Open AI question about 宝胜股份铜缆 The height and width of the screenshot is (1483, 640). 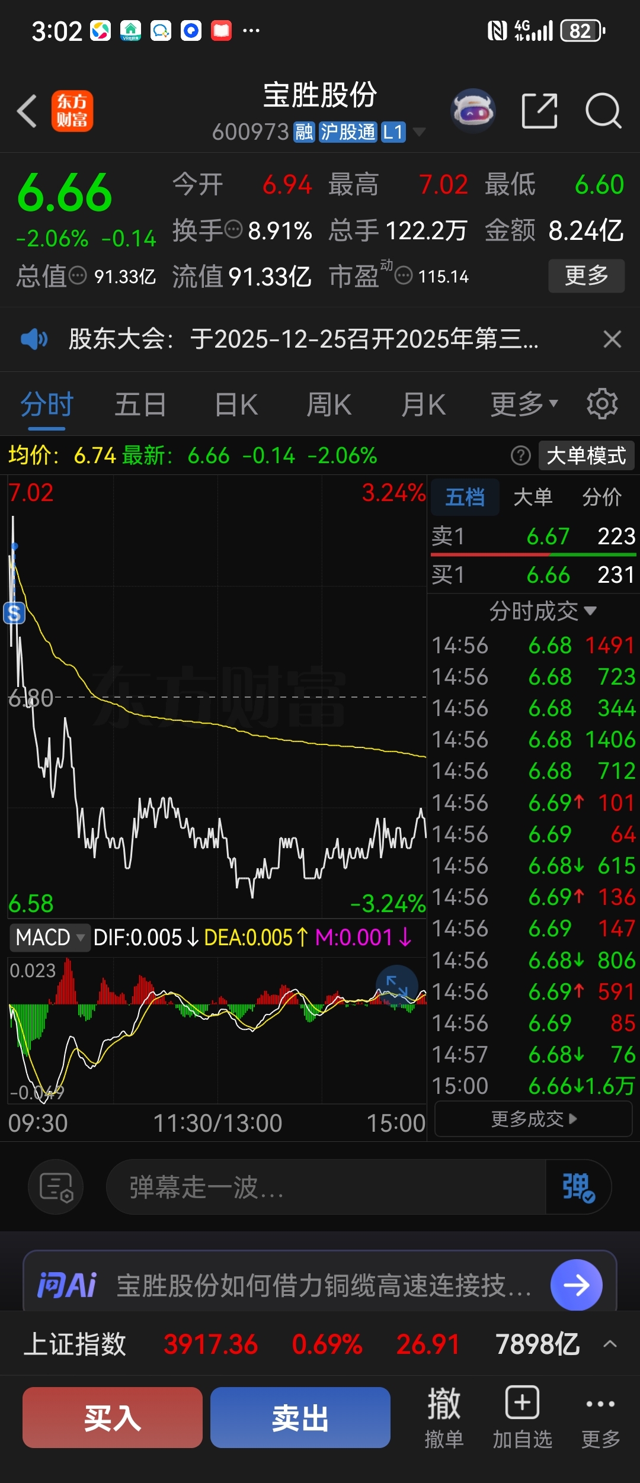pyautogui.click(x=324, y=1285)
